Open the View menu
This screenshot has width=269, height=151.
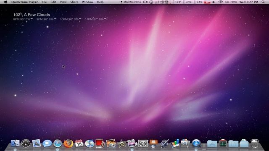[x=63, y=2]
